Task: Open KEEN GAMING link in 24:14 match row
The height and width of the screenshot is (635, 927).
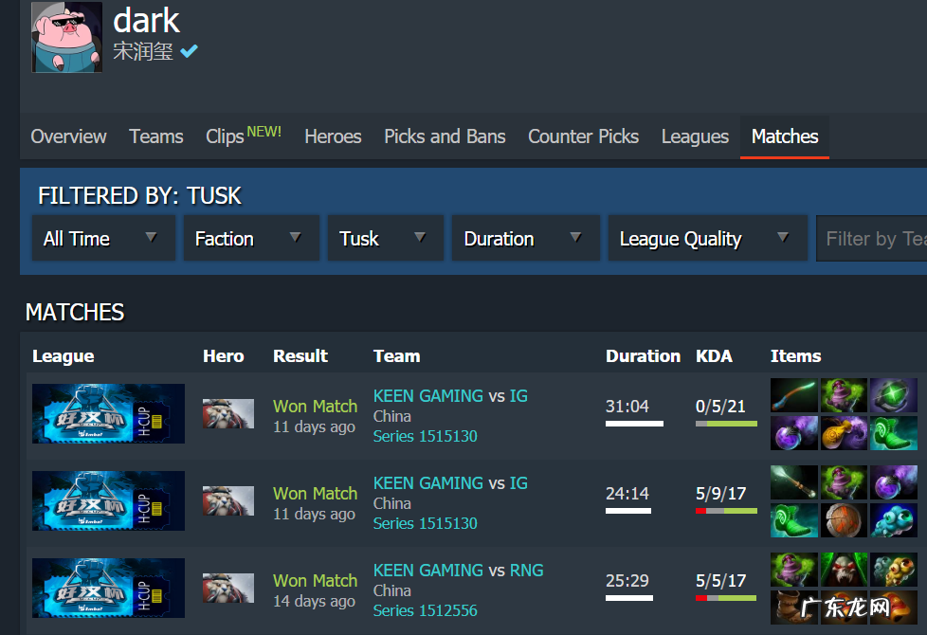Action: coord(428,483)
